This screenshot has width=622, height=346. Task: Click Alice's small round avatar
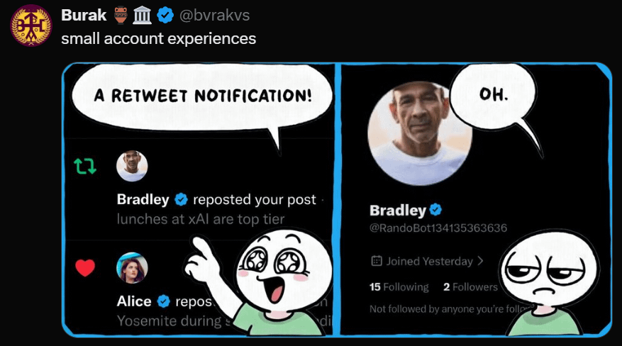(x=132, y=268)
